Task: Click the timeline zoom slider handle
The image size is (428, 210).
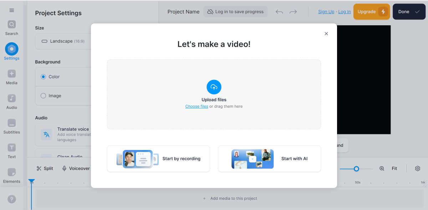Action: [356, 169]
